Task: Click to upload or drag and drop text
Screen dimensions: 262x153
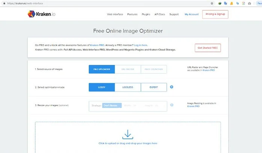Action: (128, 143)
